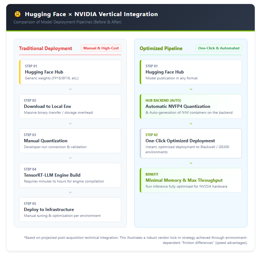Image resolution: width=261 pixels, height=256 pixels.
Task: Select 'Deploy to Infrastructure' title
Action: tap(49, 210)
